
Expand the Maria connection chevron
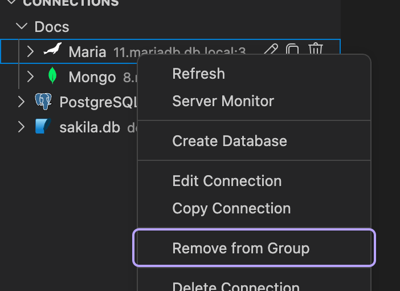pos(30,51)
